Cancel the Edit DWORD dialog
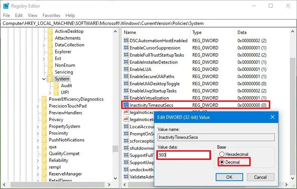This screenshot has height=189, width=297. 260,177
